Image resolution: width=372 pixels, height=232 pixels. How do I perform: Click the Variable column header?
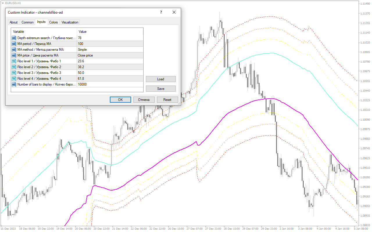click(x=44, y=32)
